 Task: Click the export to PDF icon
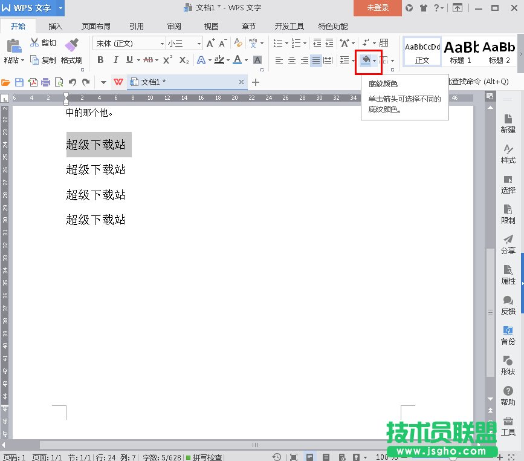click(x=34, y=82)
